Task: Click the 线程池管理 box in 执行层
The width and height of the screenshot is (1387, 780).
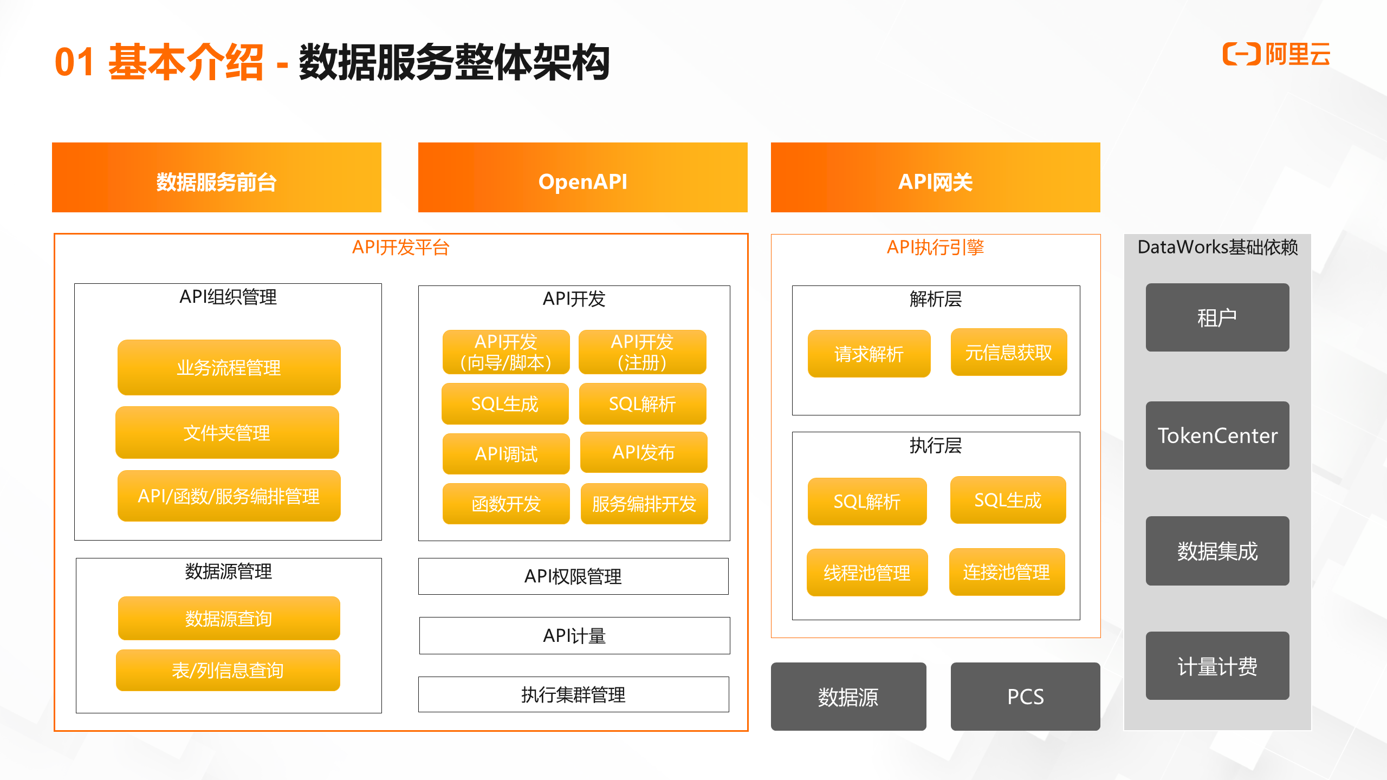Action: click(867, 573)
